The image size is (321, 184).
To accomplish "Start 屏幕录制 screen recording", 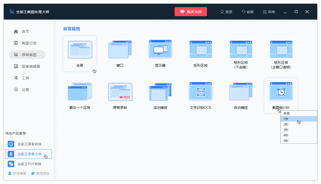I will 120,92.
